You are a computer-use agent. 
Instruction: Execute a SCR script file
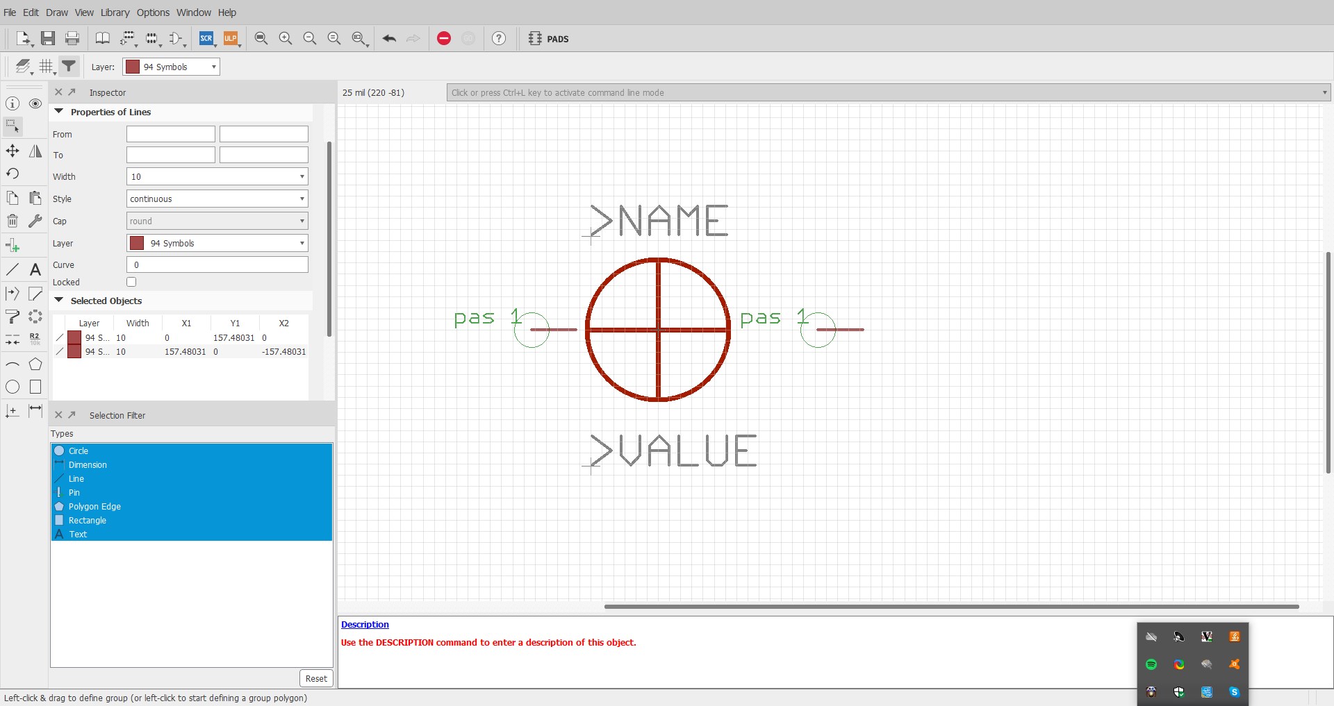(x=206, y=39)
